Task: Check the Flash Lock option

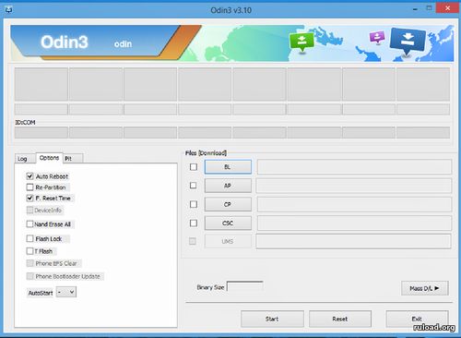Action: point(30,238)
